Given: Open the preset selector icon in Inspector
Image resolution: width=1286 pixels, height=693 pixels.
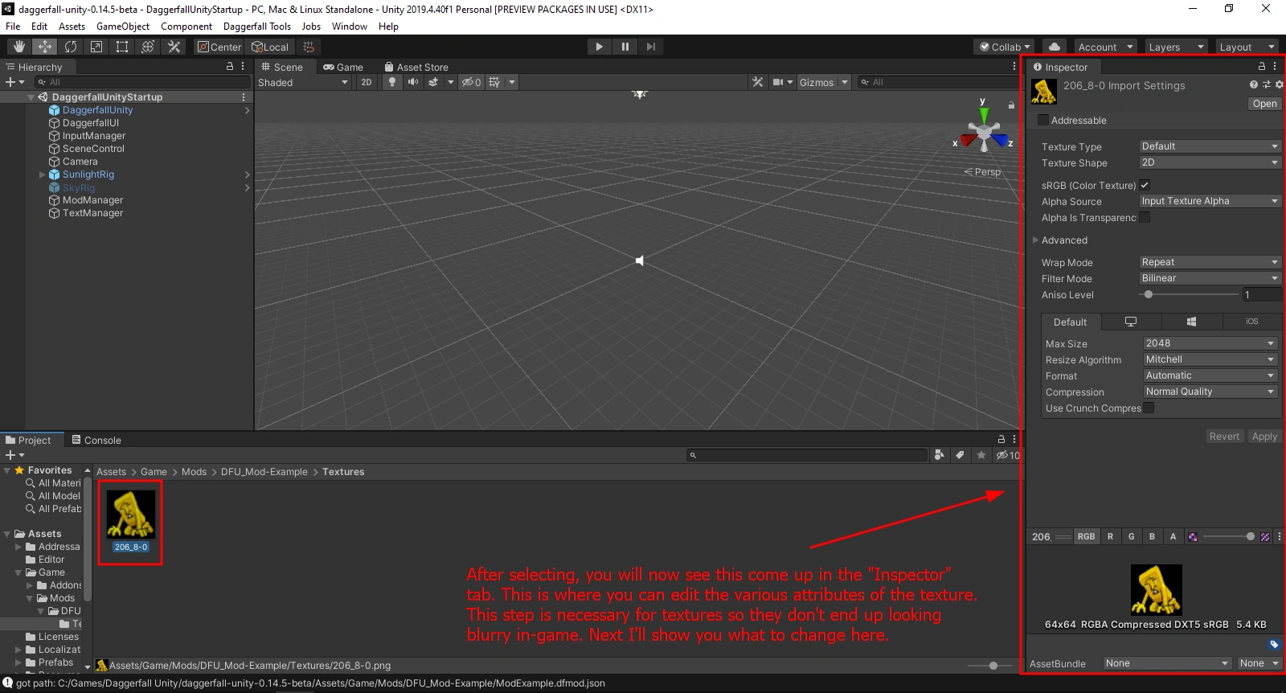Looking at the screenshot, I should tap(1266, 84).
